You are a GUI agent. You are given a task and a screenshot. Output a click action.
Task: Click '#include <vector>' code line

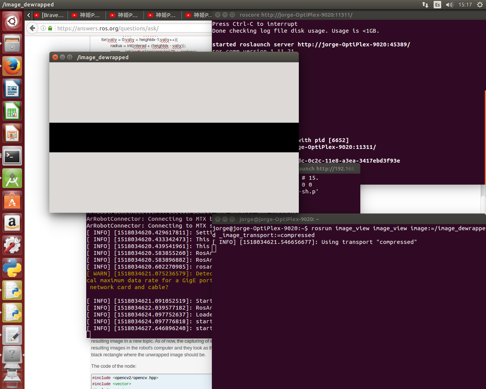[x=112, y=384]
